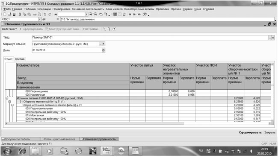Click the Paste toolbar icon
Screen dimensions: 278x158
pyautogui.click(x=29, y=15)
